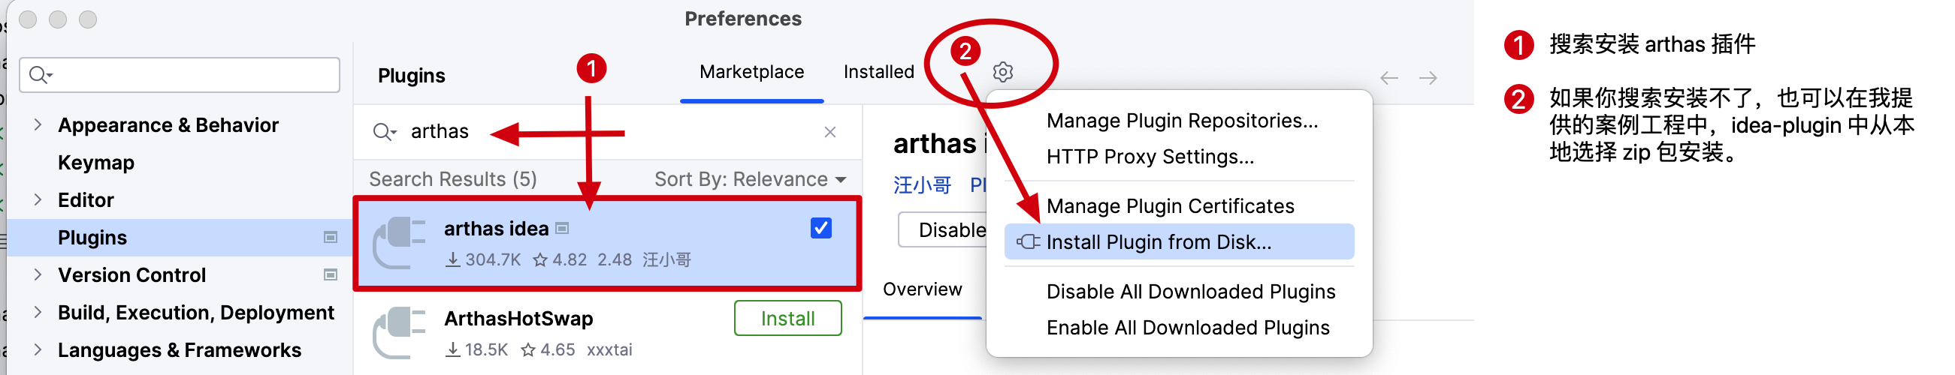Click the forward navigation arrow
This screenshot has width=1955, height=375.
tap(1428, 78)
